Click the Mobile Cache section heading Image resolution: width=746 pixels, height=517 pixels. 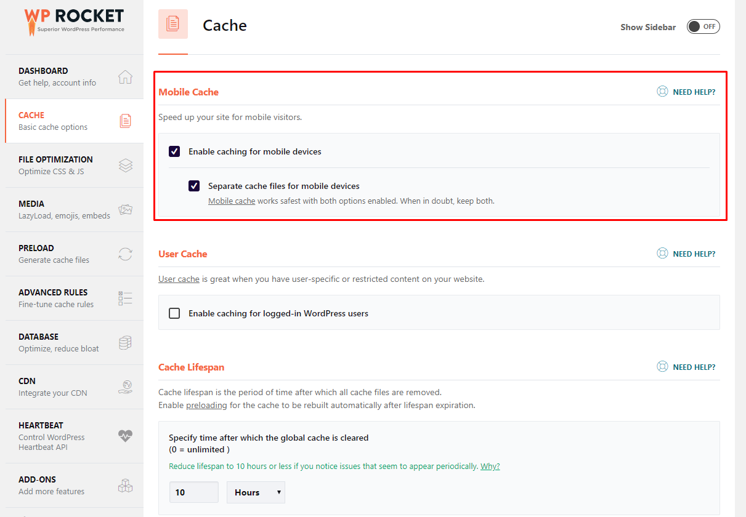point(189,92)
